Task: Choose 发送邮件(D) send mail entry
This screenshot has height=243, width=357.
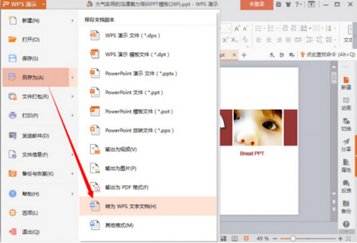Action: [40, 136]
